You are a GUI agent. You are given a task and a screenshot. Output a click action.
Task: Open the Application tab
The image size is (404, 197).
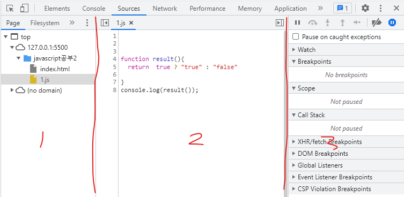coord(290,9)
